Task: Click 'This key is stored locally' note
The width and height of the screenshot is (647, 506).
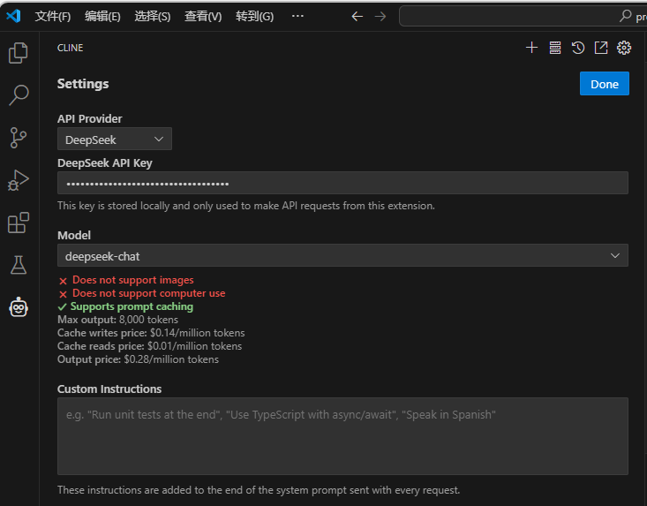Action: [x=246, y=206]
